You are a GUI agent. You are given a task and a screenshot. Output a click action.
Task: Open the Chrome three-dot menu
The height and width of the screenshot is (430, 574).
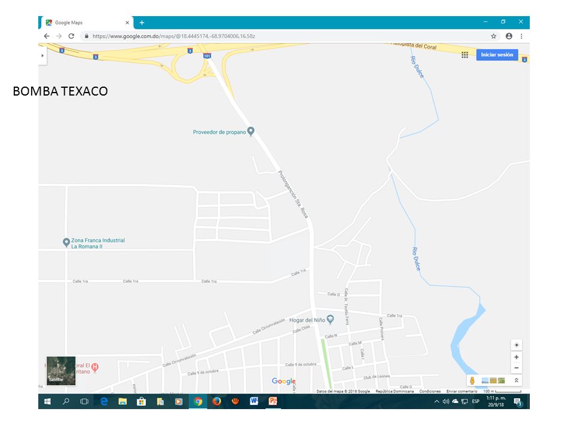521,36
